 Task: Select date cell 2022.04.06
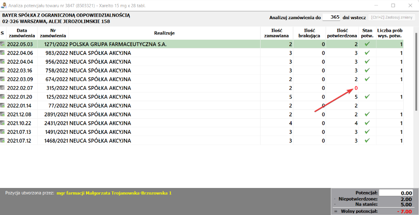click(20, 53)
